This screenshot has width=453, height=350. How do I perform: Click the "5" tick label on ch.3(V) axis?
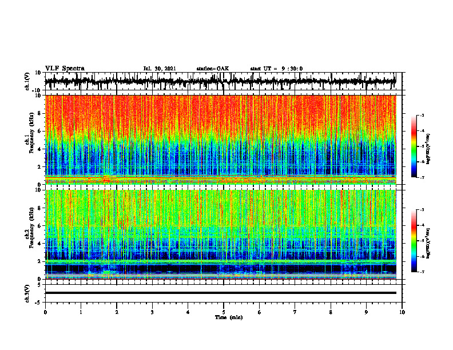39,285
